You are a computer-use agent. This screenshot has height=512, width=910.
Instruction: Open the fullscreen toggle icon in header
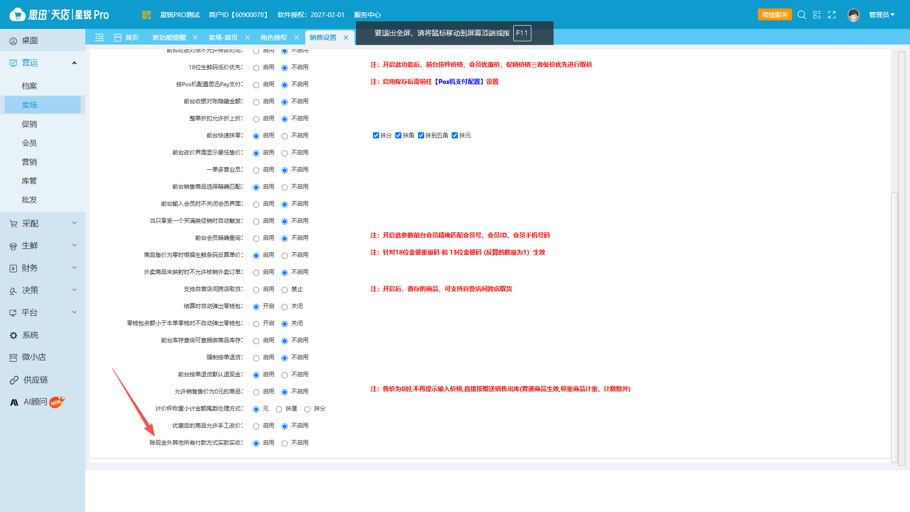tap(832, 15)
